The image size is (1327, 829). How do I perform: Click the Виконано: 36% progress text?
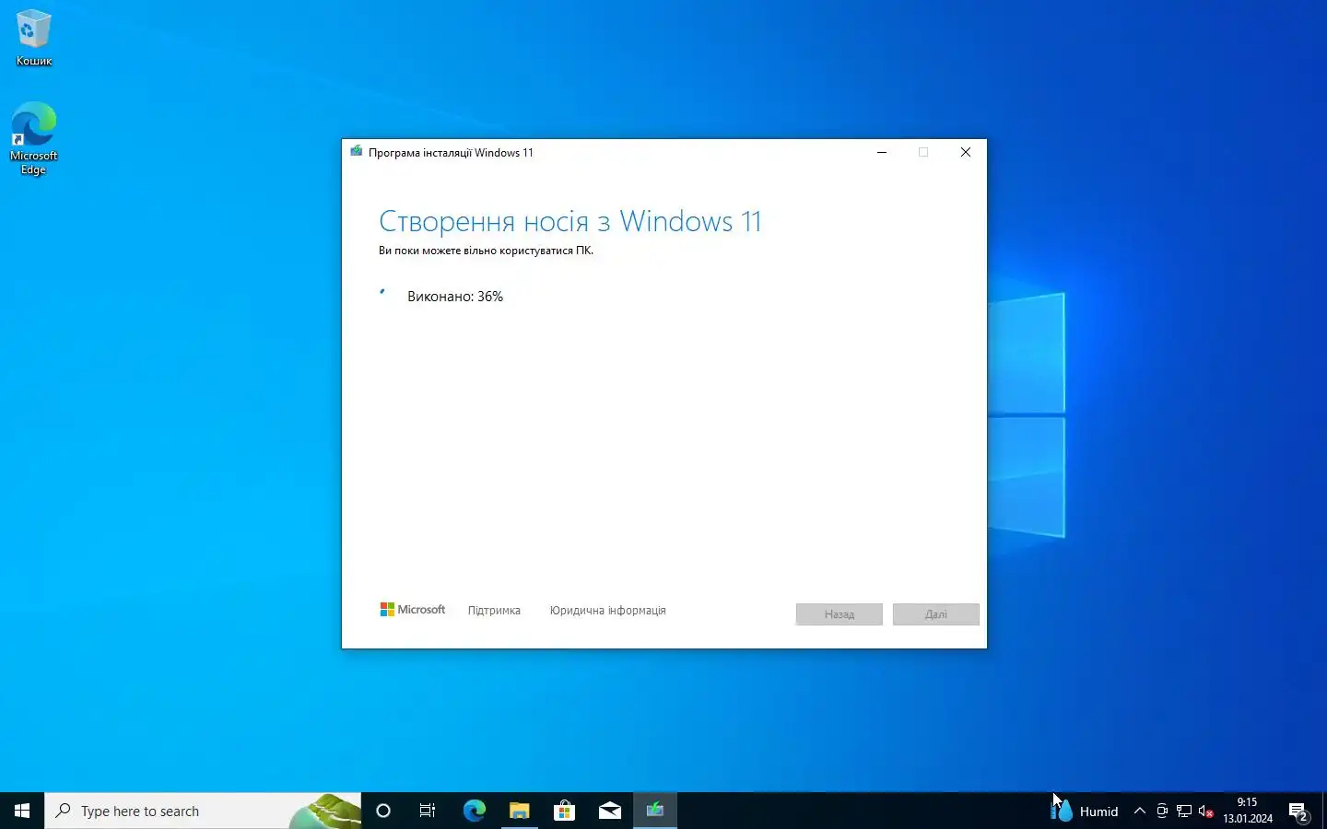point(455,297)
